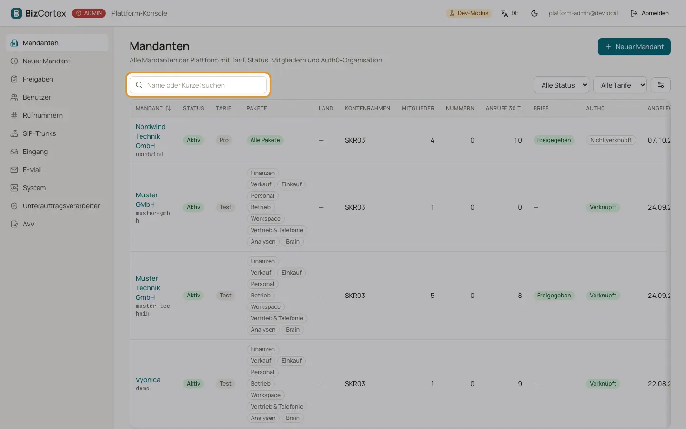This screenshot has height=429, width=686.
Task: Open the filter settings sliders icon
Action: pyautogui.click(x=661, y=85)
